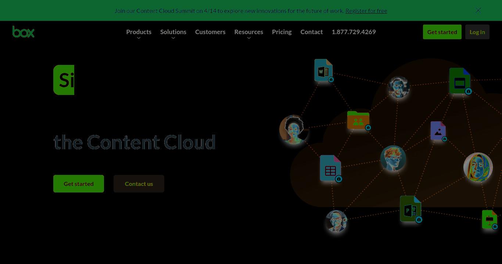Screen dimensions: 502x264
Task: Click the lock badge on the PowerPoint icon
Action: coord(419,220)
